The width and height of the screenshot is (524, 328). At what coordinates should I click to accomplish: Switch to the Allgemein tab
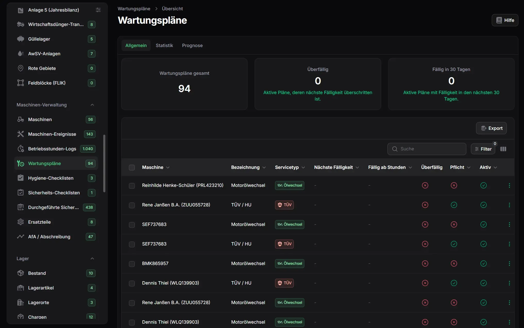pyautogui.click(x=136, y=45)
